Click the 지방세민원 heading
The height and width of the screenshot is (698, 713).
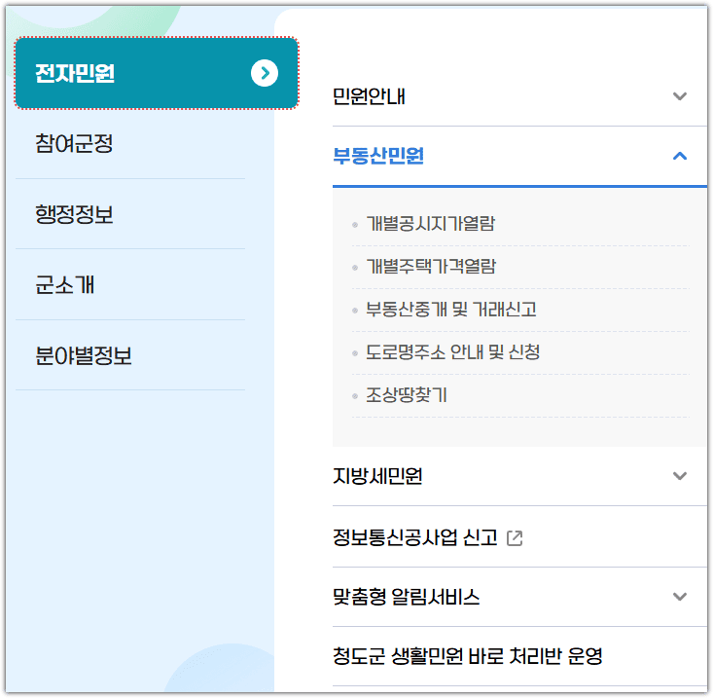point(377,475)
